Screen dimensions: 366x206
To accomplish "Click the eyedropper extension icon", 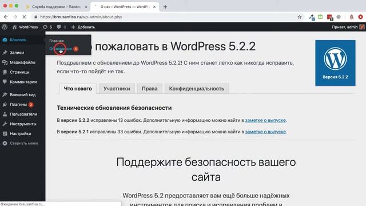I will (x=312, y=17).
